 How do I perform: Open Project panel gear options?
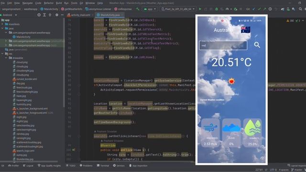tap(57, 15)
